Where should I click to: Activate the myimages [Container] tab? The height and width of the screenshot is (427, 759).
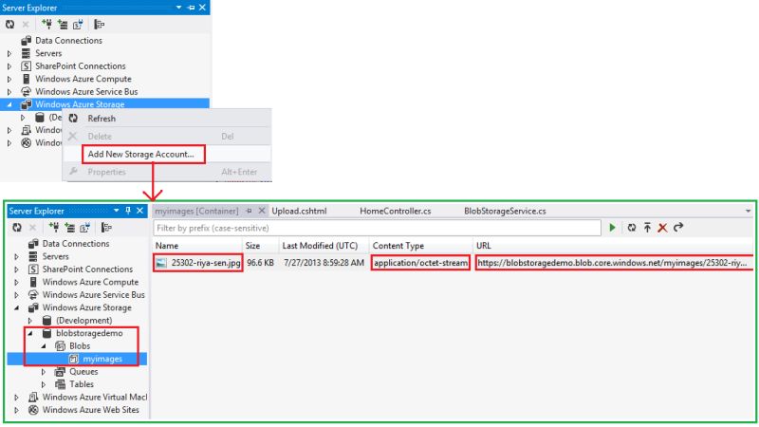click(196, 211)
